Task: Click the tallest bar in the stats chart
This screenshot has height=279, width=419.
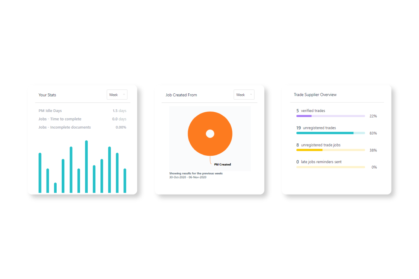Action: (x=86, y=167)
